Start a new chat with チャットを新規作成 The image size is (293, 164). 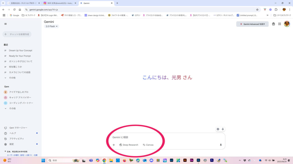[x=17, y=34]
